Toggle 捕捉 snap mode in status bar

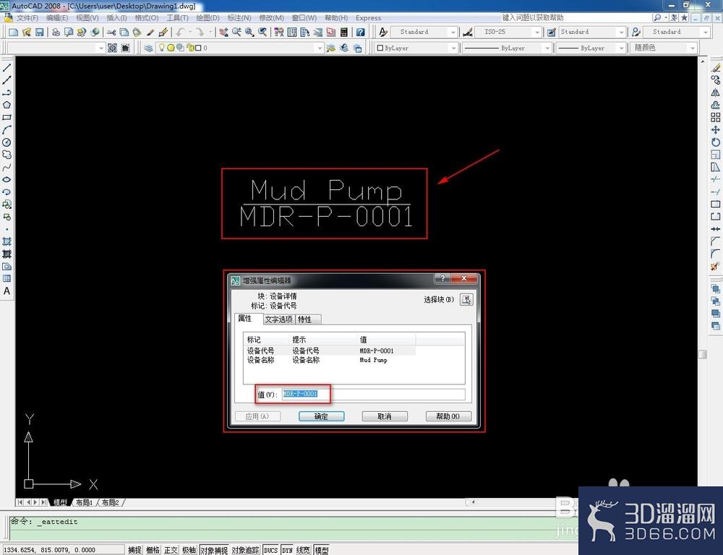(134, 550)
